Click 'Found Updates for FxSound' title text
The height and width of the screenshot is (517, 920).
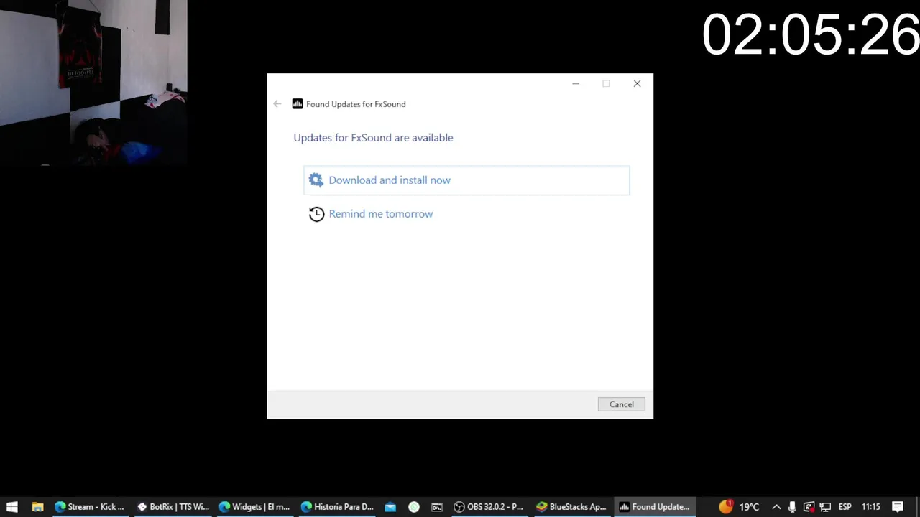tap(356, 104)
